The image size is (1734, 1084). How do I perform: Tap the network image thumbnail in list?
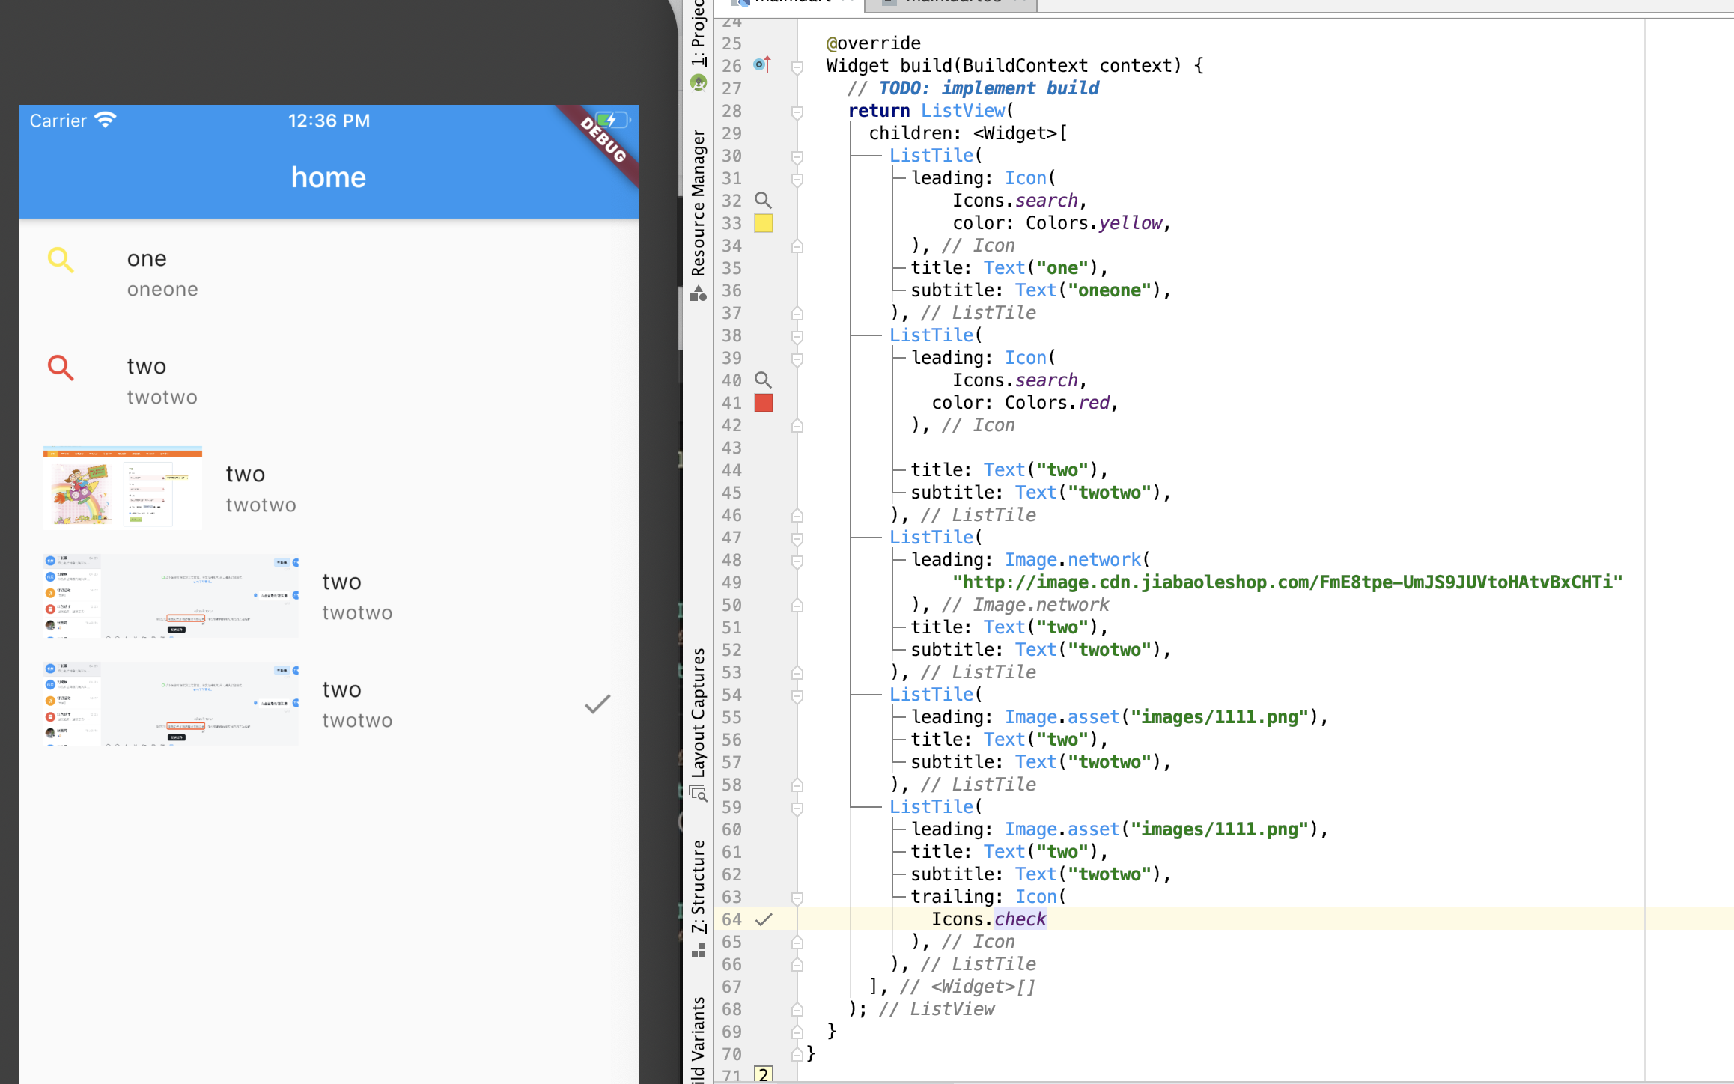(123, 488)
